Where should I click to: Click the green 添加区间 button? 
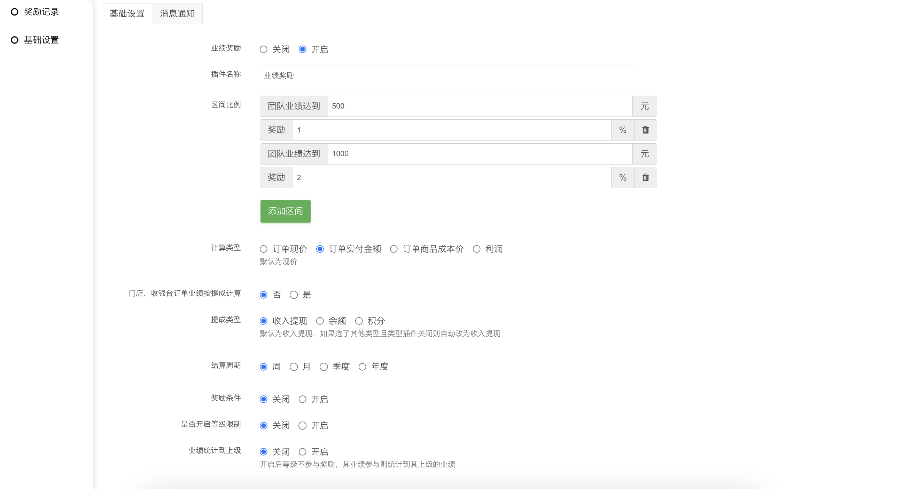click(285, 211)
